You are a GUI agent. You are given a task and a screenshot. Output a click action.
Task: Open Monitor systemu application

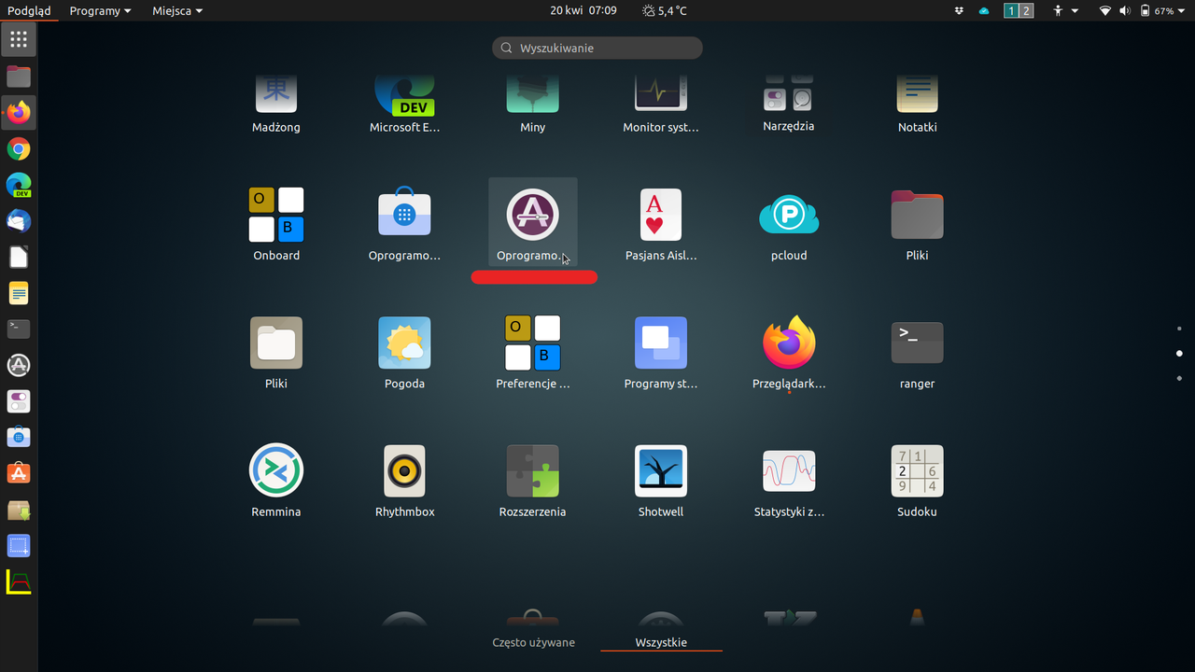pyautogui.click(x=661, y=103)
